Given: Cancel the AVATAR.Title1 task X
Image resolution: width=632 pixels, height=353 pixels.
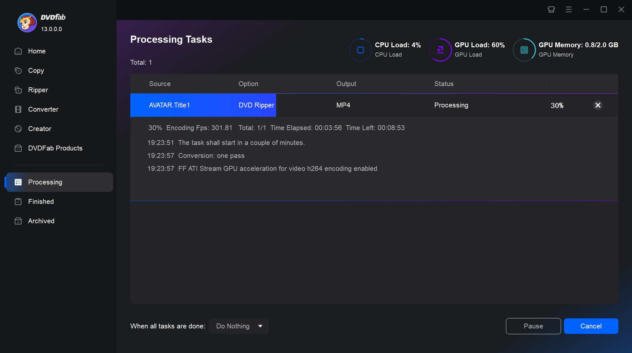Looking at the screenshot, I should coord(598,105).
